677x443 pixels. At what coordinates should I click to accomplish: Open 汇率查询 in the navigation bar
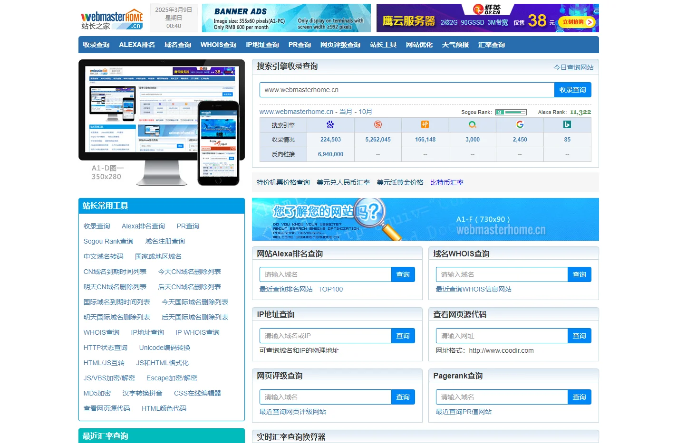[492, 45]
